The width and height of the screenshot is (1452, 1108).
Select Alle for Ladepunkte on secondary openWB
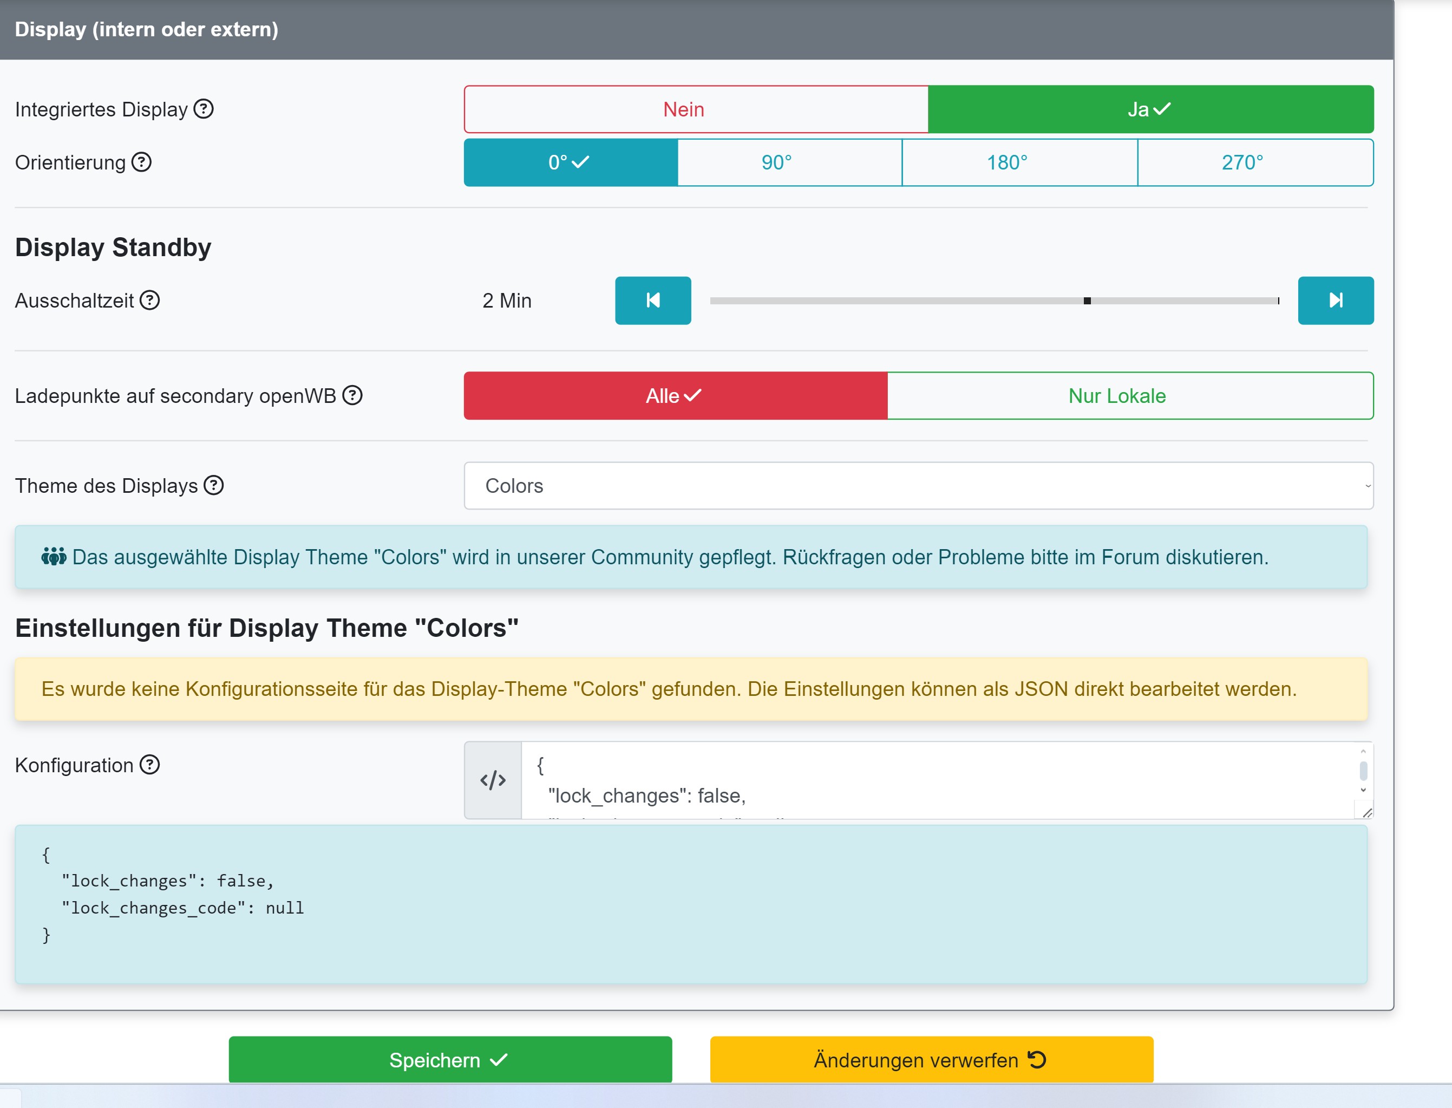point(675,396)
